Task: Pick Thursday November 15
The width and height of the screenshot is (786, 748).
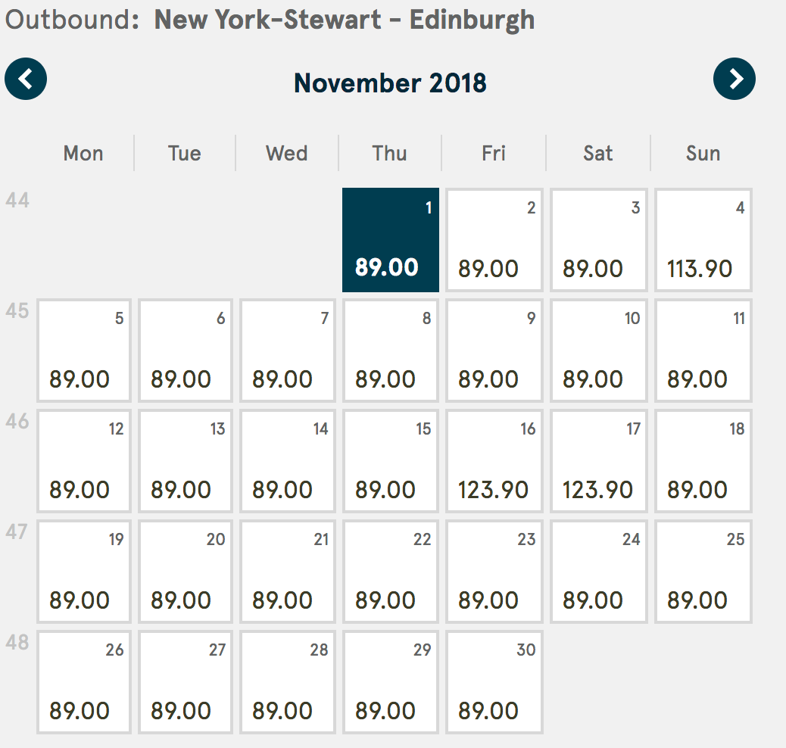Action: (390, 461)
